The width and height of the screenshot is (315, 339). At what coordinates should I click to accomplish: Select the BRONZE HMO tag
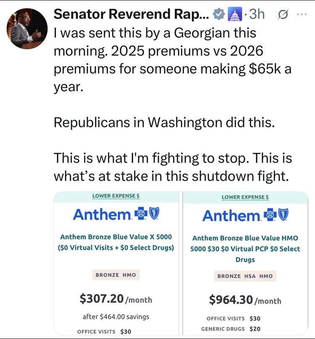tap(116, 275)
